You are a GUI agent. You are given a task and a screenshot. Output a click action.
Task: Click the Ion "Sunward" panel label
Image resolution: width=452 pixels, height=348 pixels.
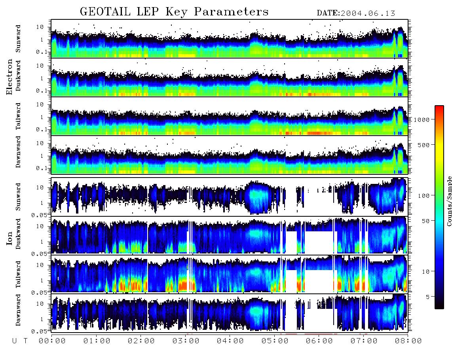point(18,197)
